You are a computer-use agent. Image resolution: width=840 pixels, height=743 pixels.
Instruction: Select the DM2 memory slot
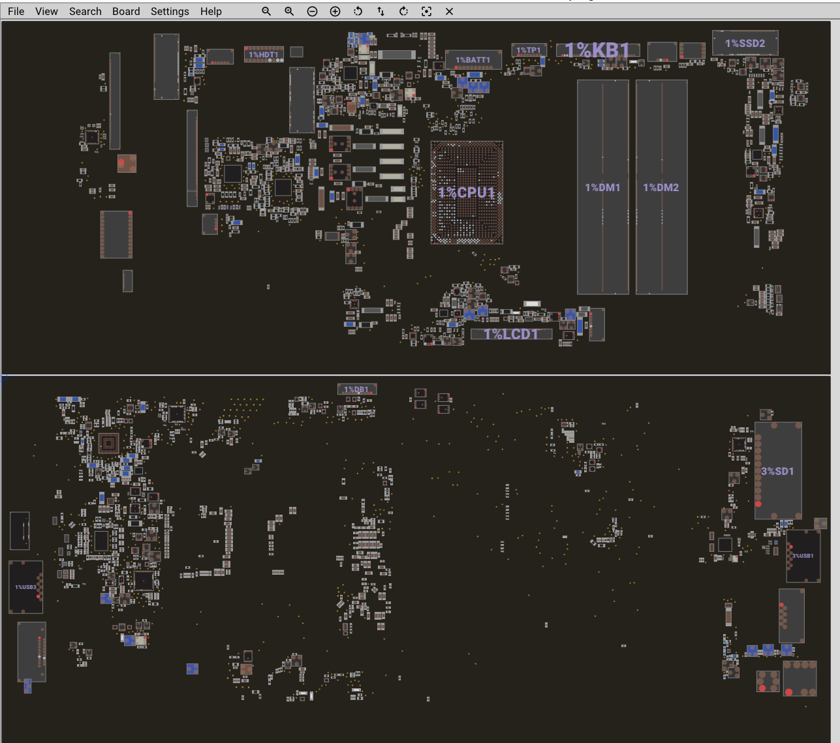click(661, 187)
